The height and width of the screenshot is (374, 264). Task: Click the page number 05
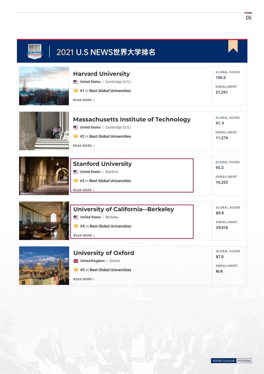(248, 18)
